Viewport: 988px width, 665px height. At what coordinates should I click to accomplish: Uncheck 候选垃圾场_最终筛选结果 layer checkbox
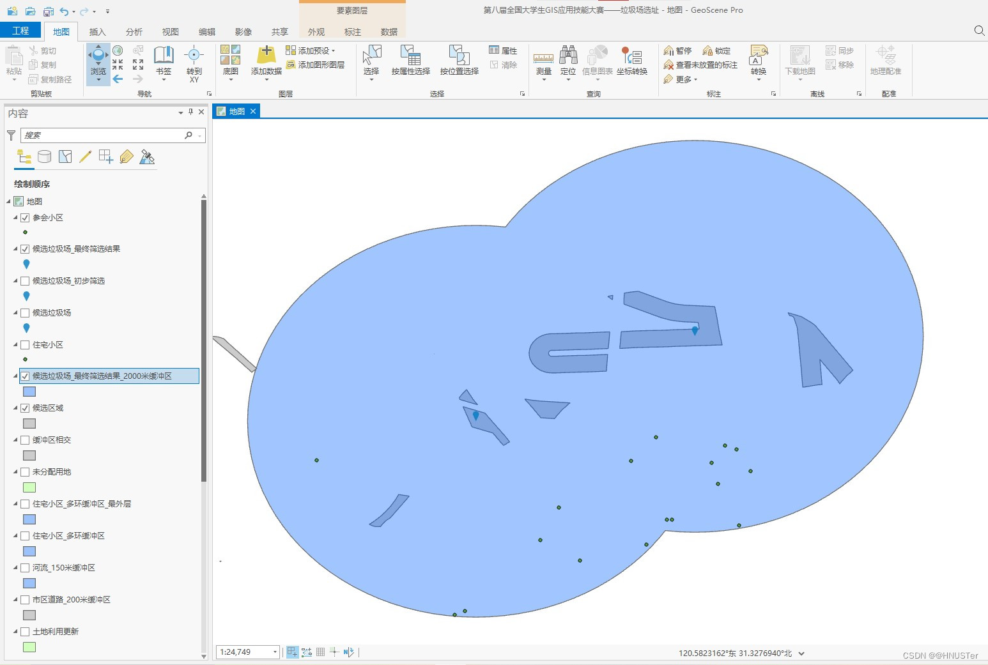[25, 249]
